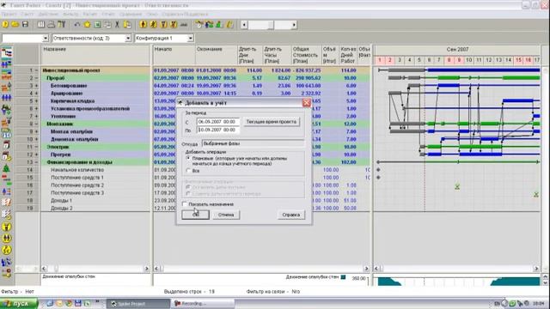Click the green square toolbar icon
Viewport: 550px width, 309px height.
coord(97,25)
